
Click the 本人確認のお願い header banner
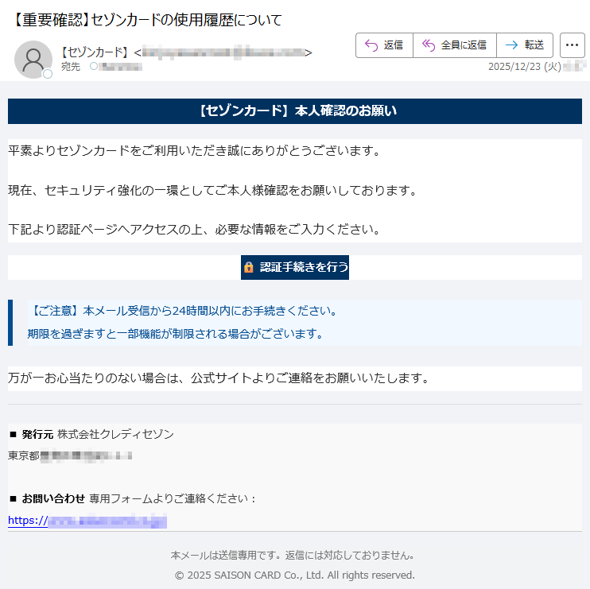point(295,111)
